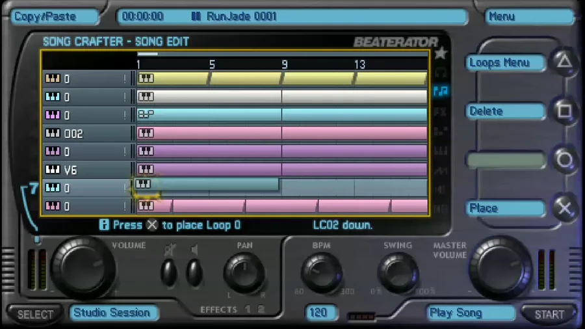
Task: Click the keyboard icon on track 002
Action: [53, 133]
